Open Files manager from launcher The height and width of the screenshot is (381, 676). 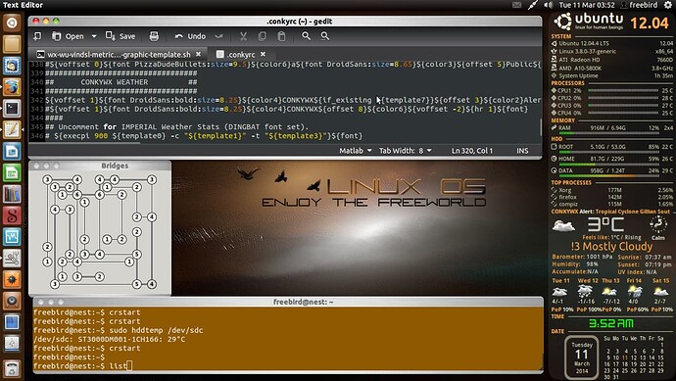point(12,43)
